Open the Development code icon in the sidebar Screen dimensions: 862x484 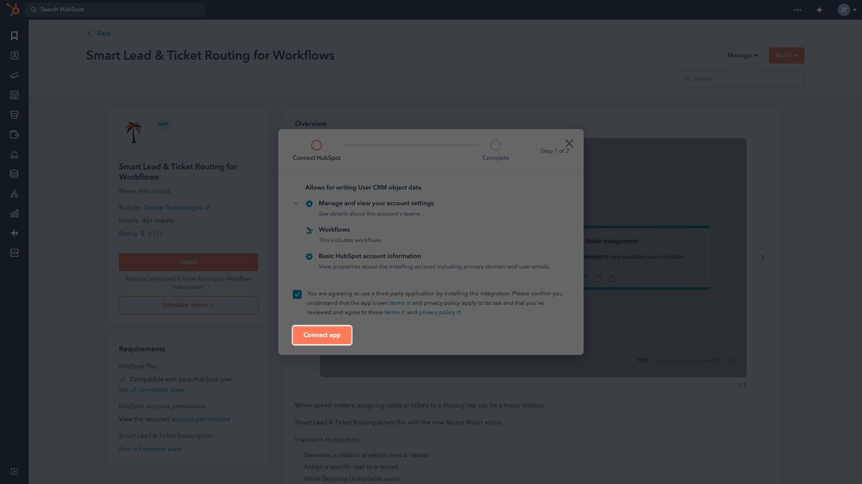(14, 253)
